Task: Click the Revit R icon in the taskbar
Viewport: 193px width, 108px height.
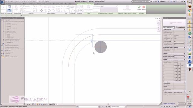Action: coord(190,65)
